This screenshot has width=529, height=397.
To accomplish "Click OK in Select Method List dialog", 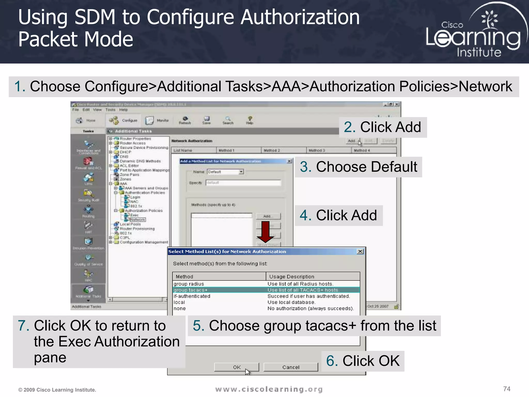I will 236,367.
